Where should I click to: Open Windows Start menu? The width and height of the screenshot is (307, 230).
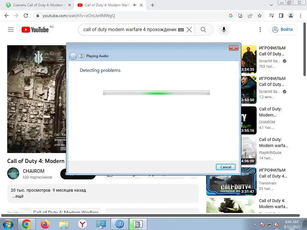click(7, 224)
